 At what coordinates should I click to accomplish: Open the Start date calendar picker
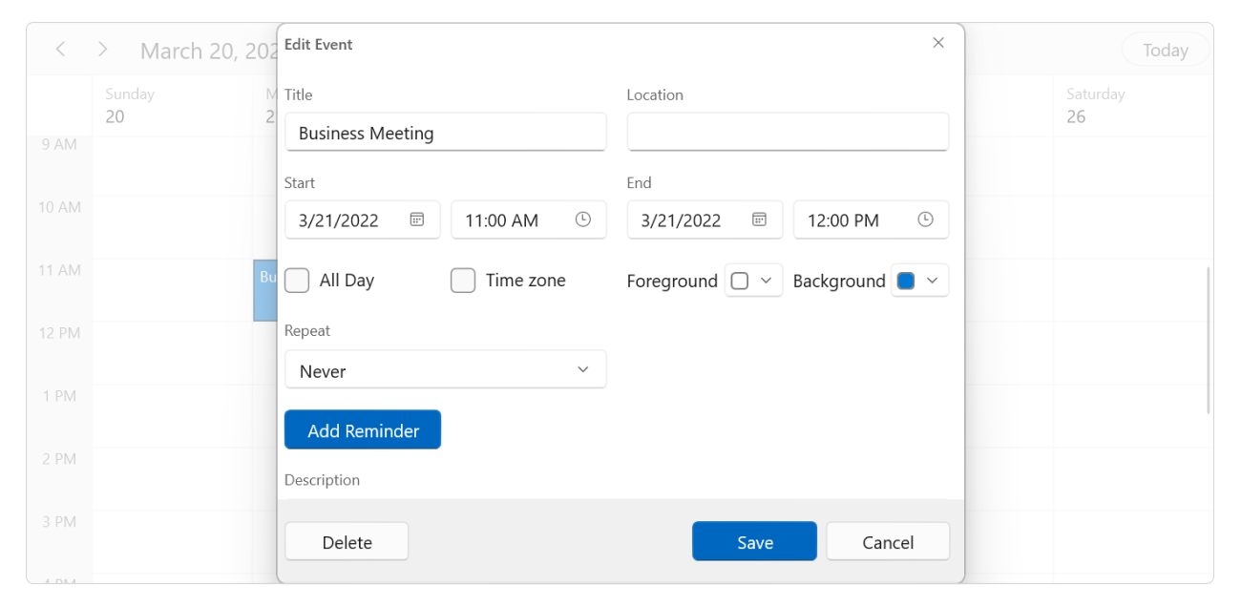(x=416, y=219)
